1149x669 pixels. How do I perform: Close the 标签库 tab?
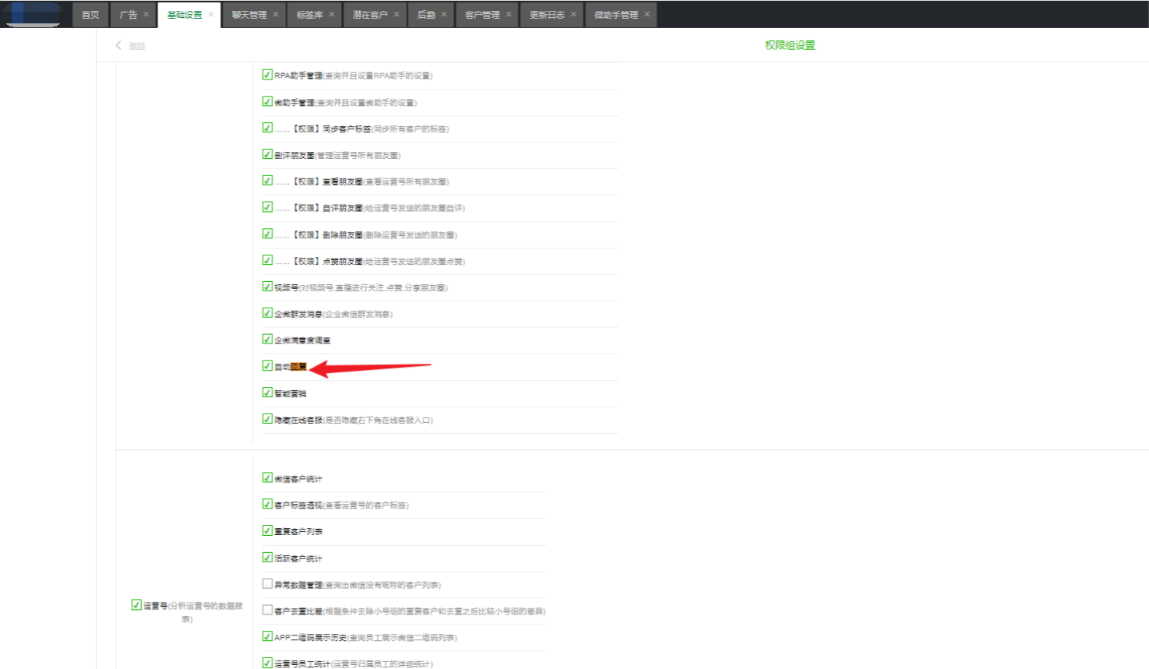332,15
